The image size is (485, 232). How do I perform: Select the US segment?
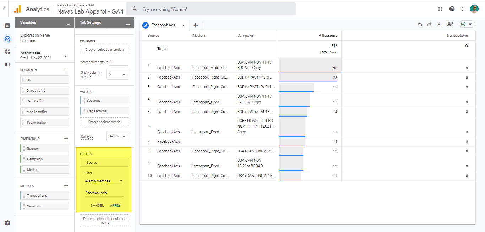click(x=45, y=80)
